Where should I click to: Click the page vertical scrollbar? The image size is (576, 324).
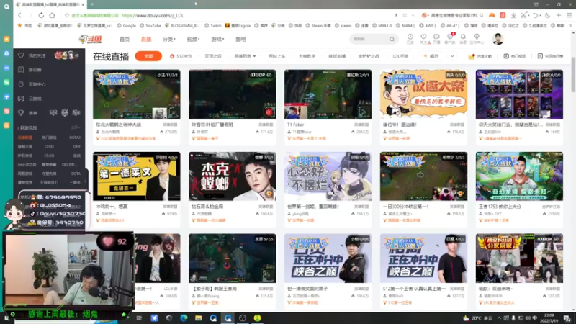click(573, 73)
